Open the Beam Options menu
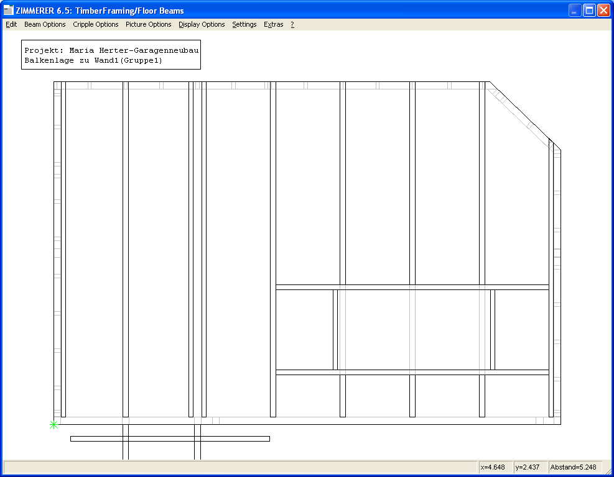The image size is (614, 477). [45, 25]
